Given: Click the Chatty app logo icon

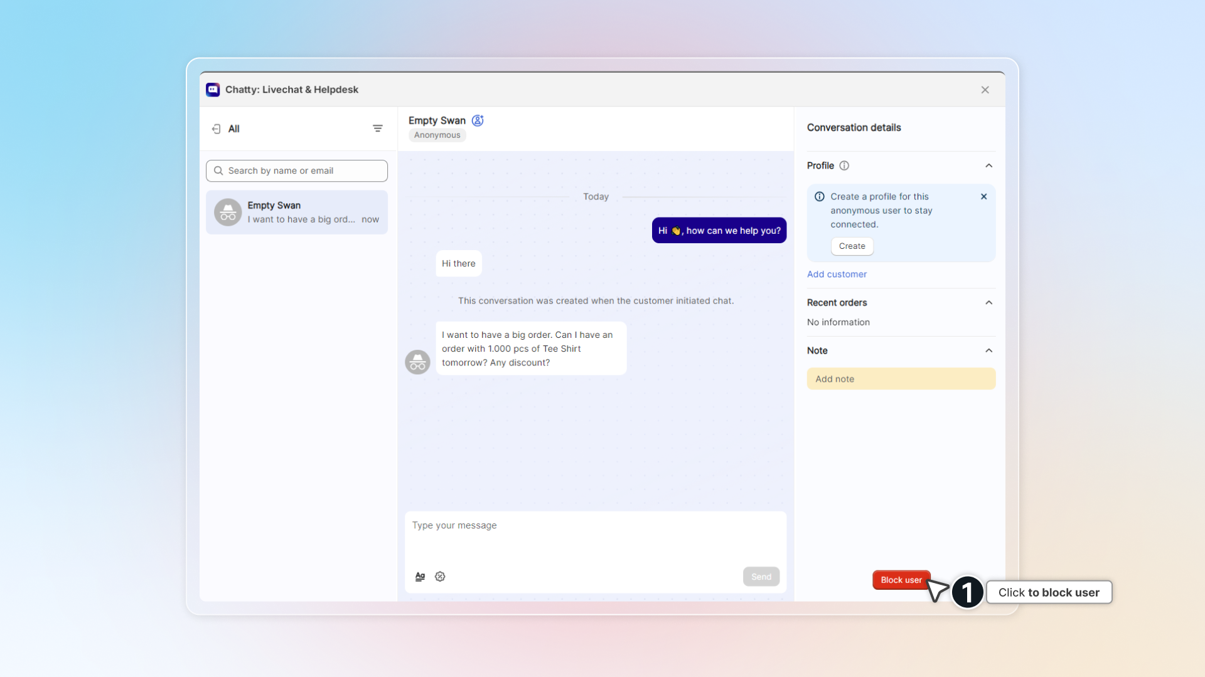Looking at the screenshot, I should 213,90.
